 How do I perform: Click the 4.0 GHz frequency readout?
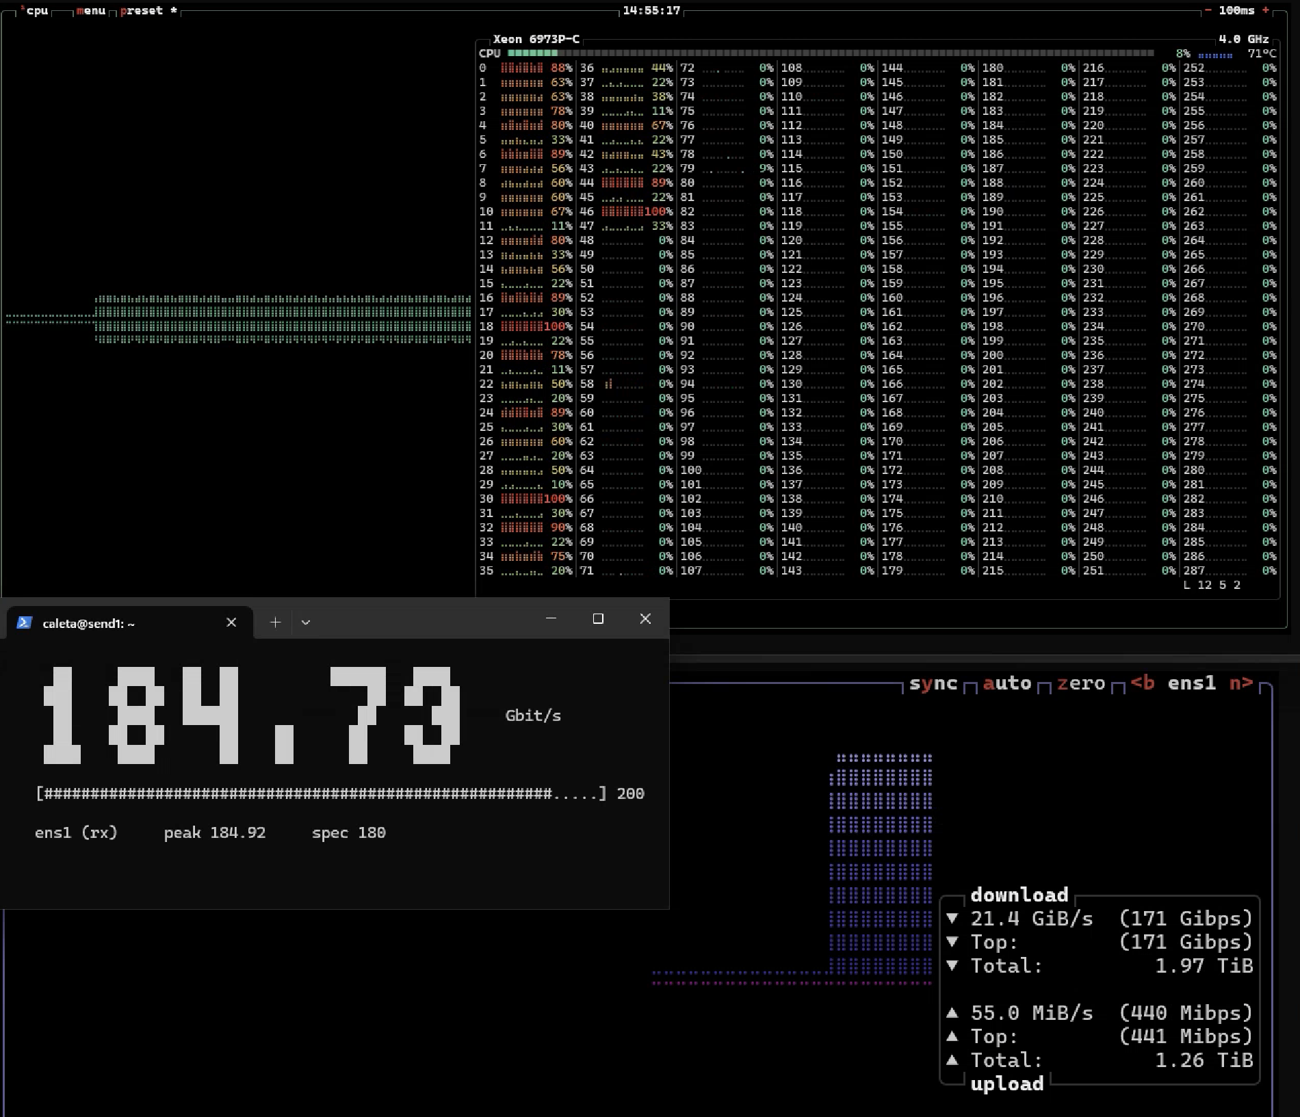pos(1244,39)
